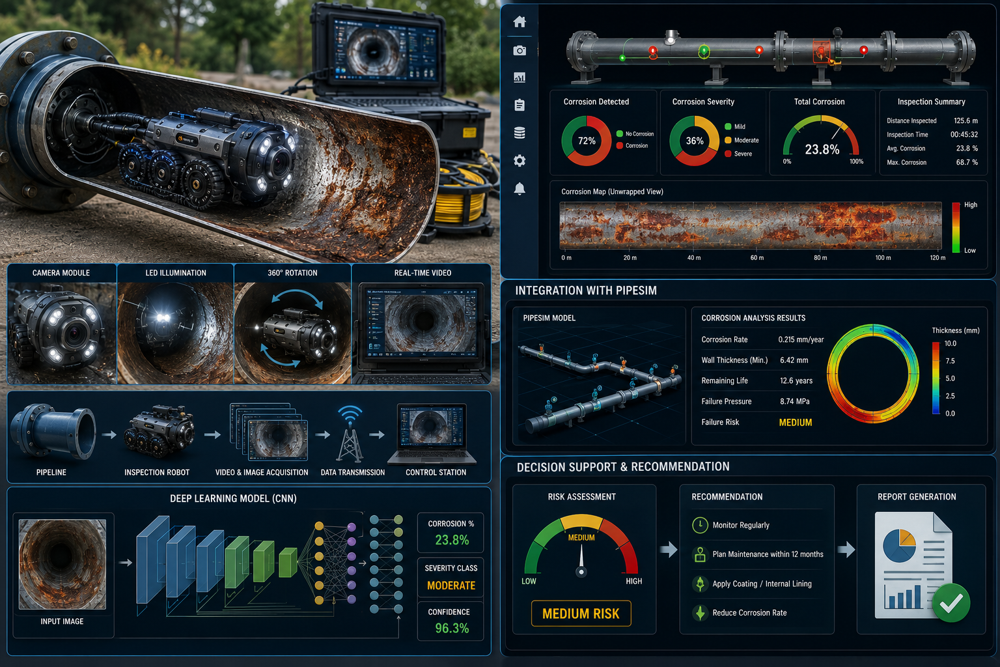
Task: Click the Inspection Time 00:45:32 value
Action: click(964, 134)
